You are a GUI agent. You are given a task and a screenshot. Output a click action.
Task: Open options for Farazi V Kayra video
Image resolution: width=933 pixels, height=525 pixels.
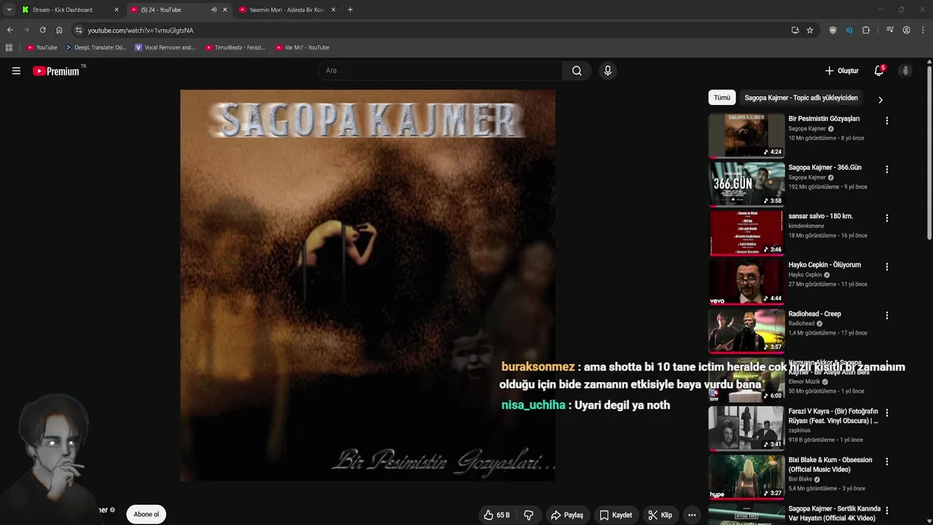(886, 413)
